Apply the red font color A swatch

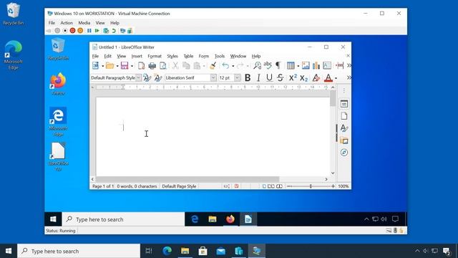tap(328, 78)
